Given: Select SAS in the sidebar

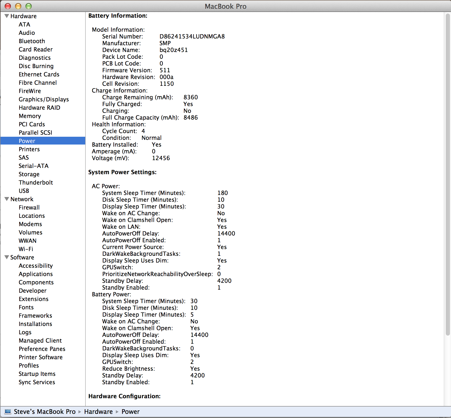Looking at the screenshot, I should click(x=24, y=158).
